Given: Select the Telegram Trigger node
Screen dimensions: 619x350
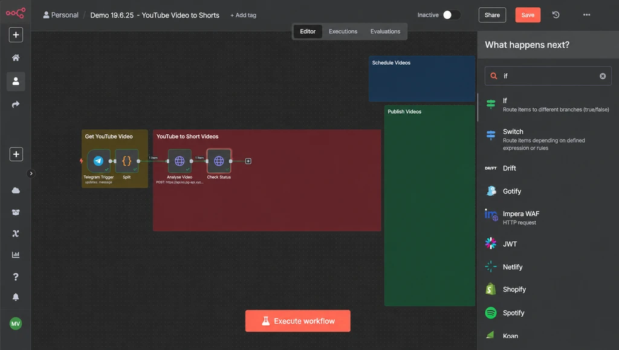Looking at the screenshot, I should [99, 161].
